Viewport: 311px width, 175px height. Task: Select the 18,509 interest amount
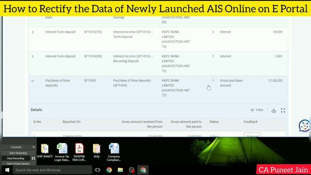tap(277, 32)
